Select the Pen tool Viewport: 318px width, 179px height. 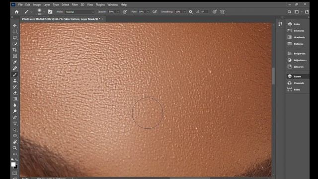tap(15, 117)
